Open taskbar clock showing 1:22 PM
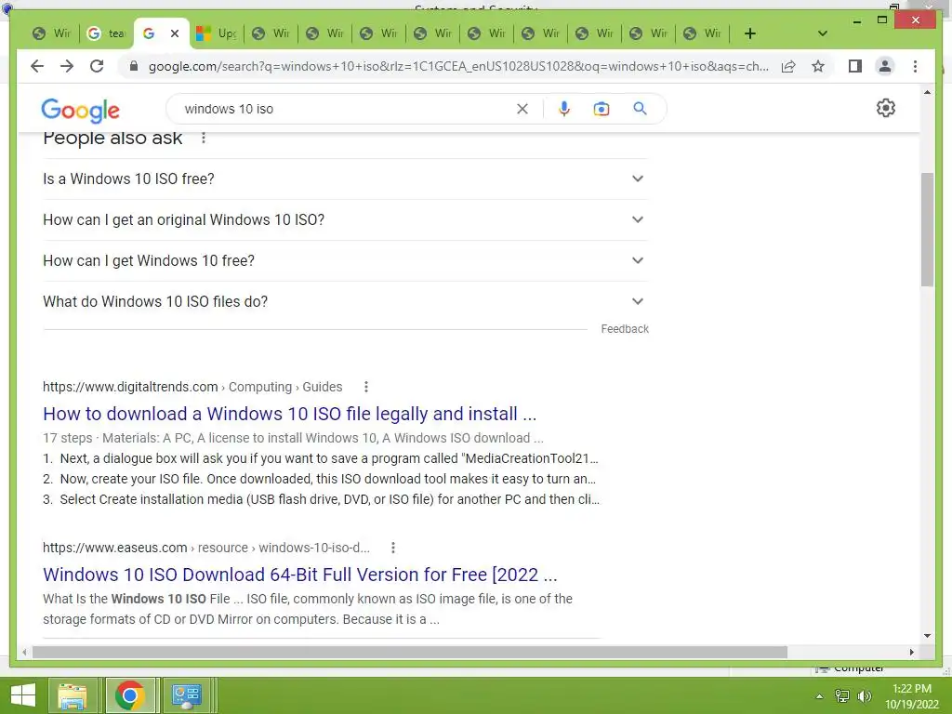The image size is (952, 714). click(912, 696)
